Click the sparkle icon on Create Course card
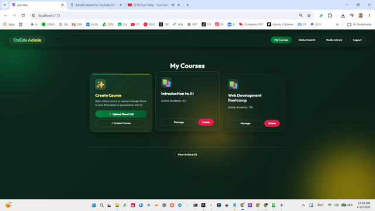The image size is (375, 211). point(100,84)
